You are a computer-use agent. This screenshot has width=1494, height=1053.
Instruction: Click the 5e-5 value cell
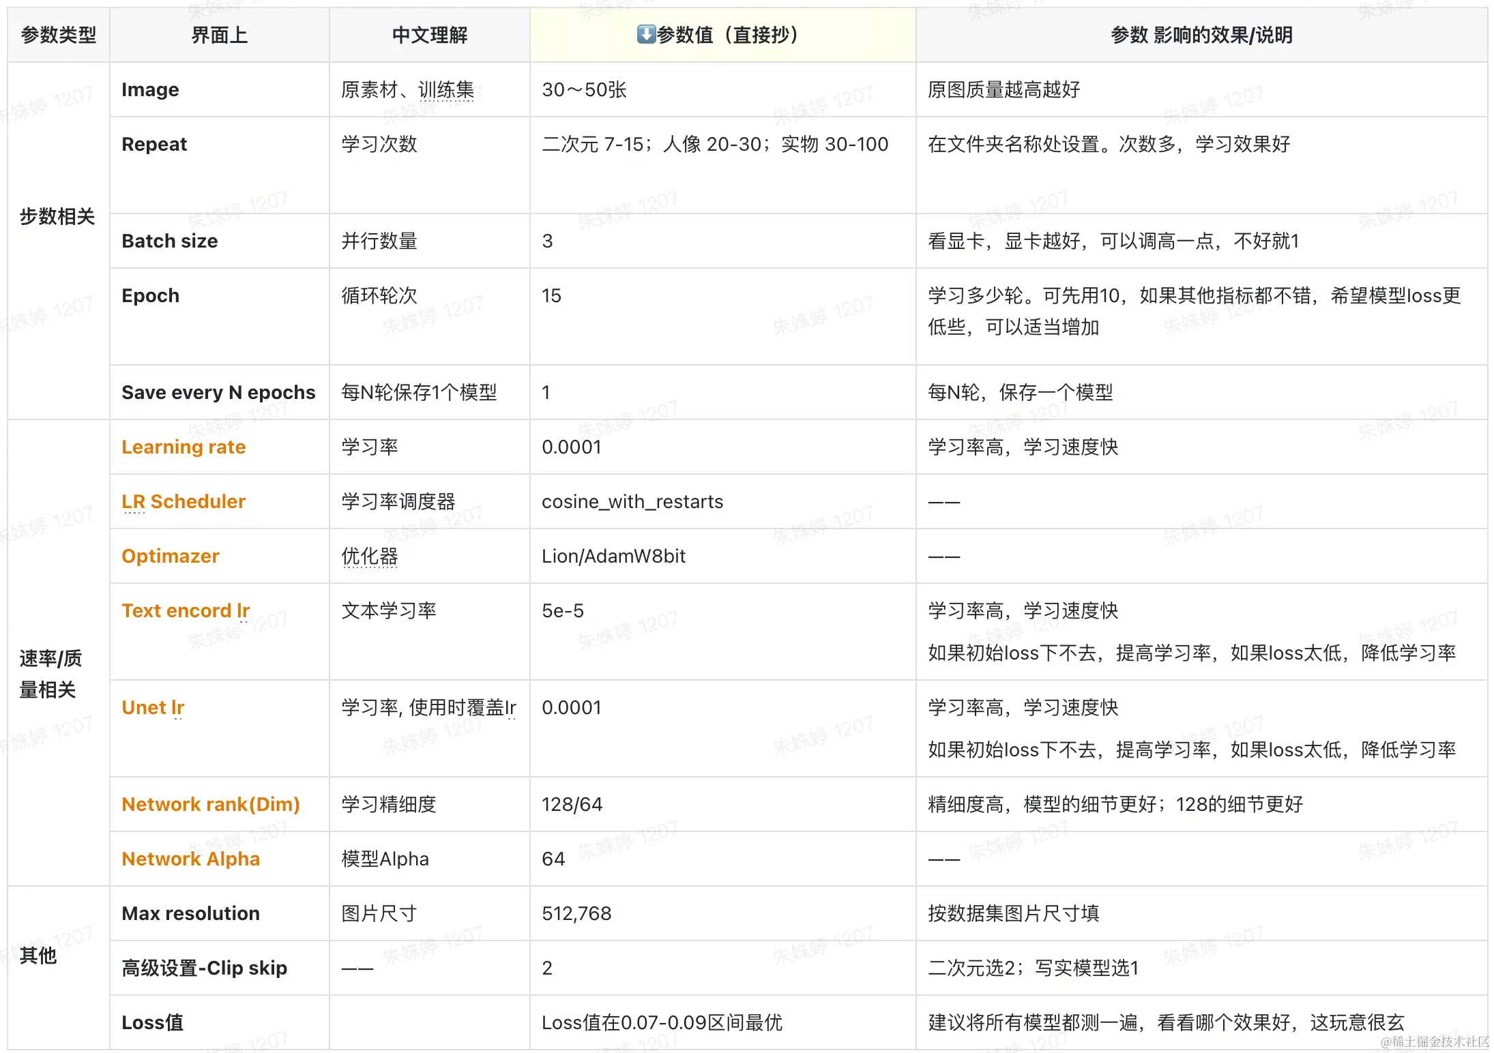(723, 632)
